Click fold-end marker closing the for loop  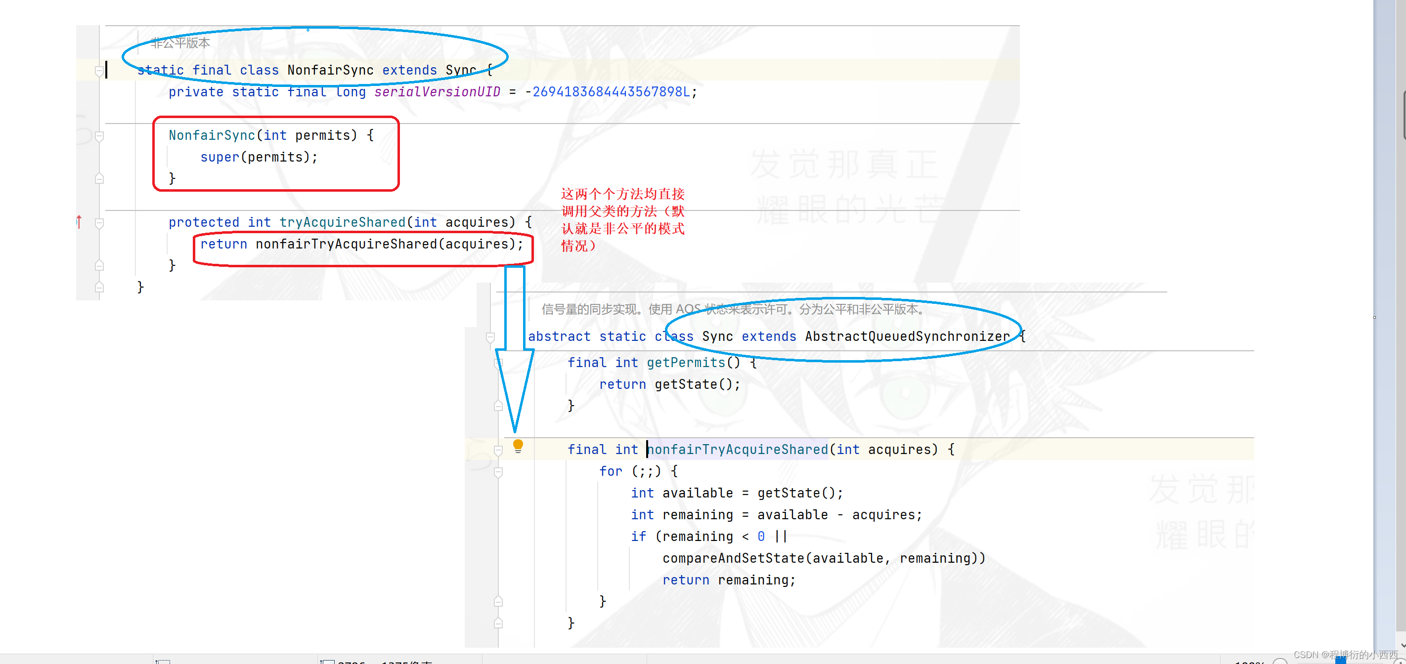point(498,601)
